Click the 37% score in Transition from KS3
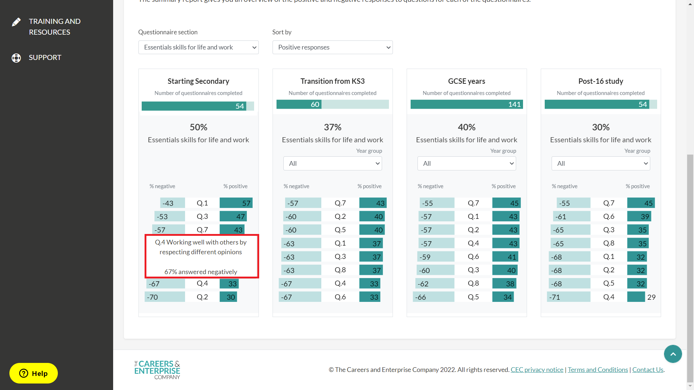The height and width of the screenshot is (390, 694). (x=333, y=127)
